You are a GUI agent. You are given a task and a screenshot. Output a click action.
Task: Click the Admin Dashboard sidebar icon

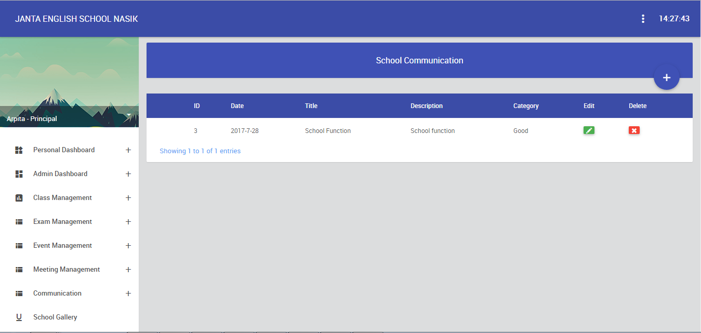pyautogui.click(x=19, y=174)
